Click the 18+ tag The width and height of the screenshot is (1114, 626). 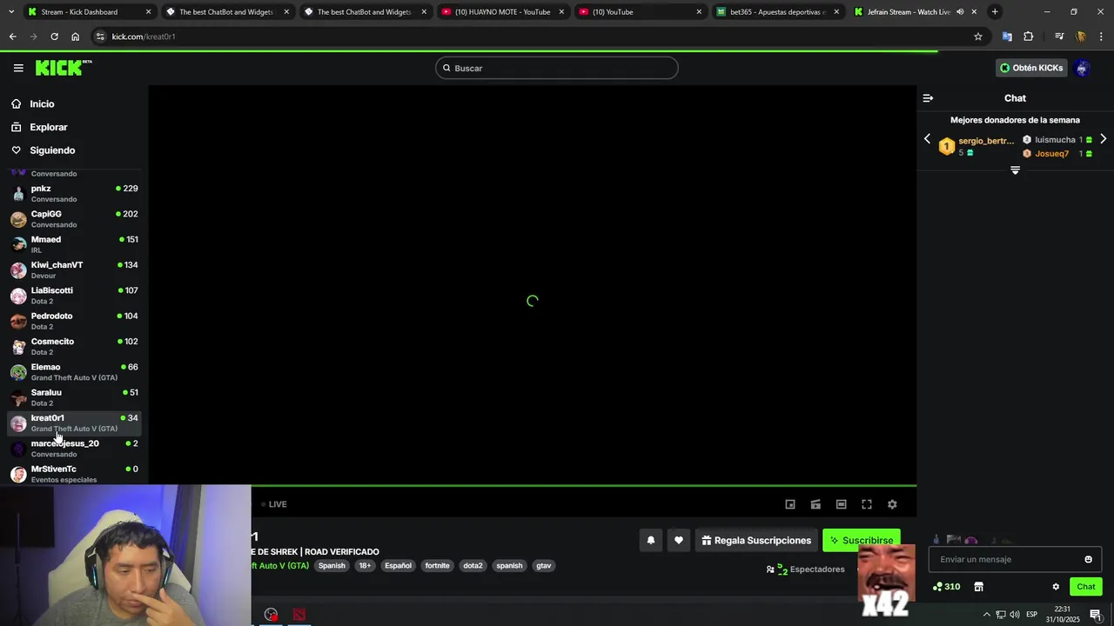pyautogui.click(x=365, y=566)
